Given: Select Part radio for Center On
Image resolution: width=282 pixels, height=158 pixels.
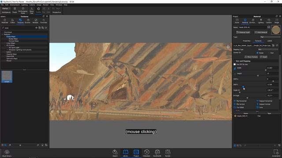Looking at the screenshot, I should 269,53.
